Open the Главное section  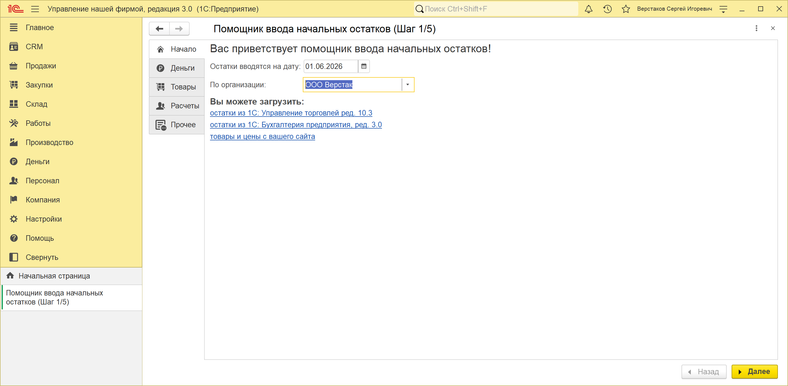pos(71,28)
